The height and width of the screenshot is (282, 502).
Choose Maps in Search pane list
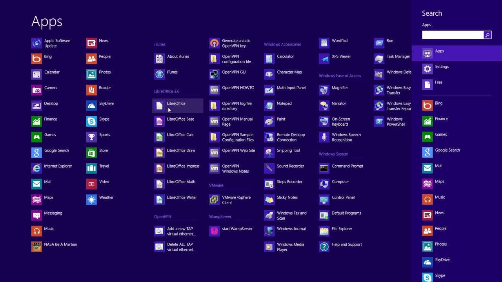[457, 184]
